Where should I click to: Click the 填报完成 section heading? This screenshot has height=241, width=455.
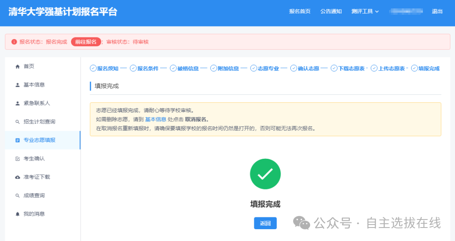(x=107, y=86)
